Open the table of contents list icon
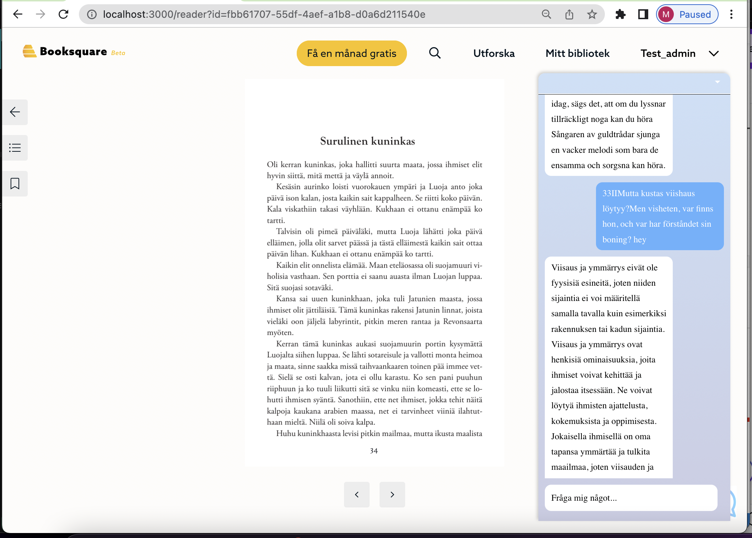Screen dimensions: 752x538 [15, 147]
